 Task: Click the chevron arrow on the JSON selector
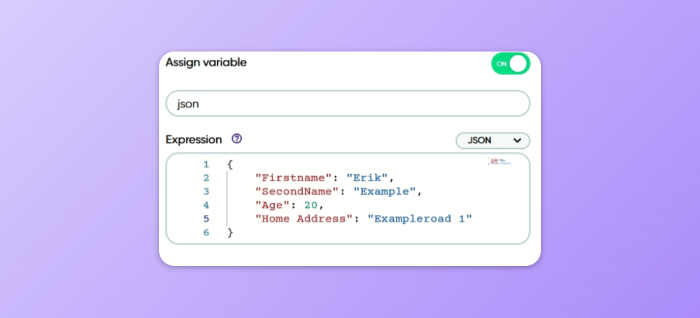pos(517,141)
